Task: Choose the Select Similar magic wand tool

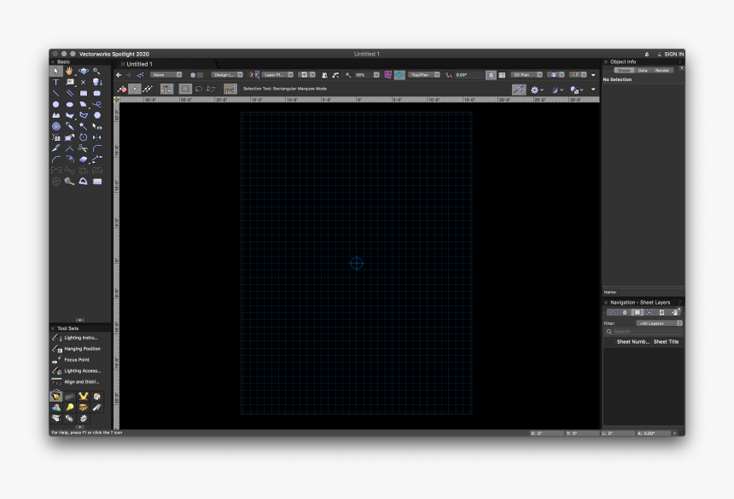Action: pyautogui.click(x=84, y=126)
